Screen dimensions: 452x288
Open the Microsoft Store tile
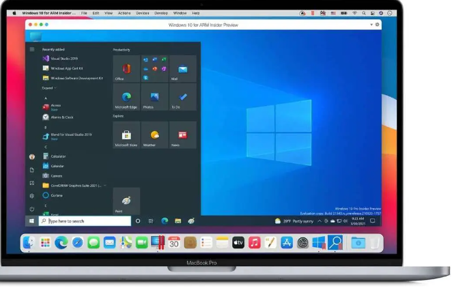coord(126,134)
